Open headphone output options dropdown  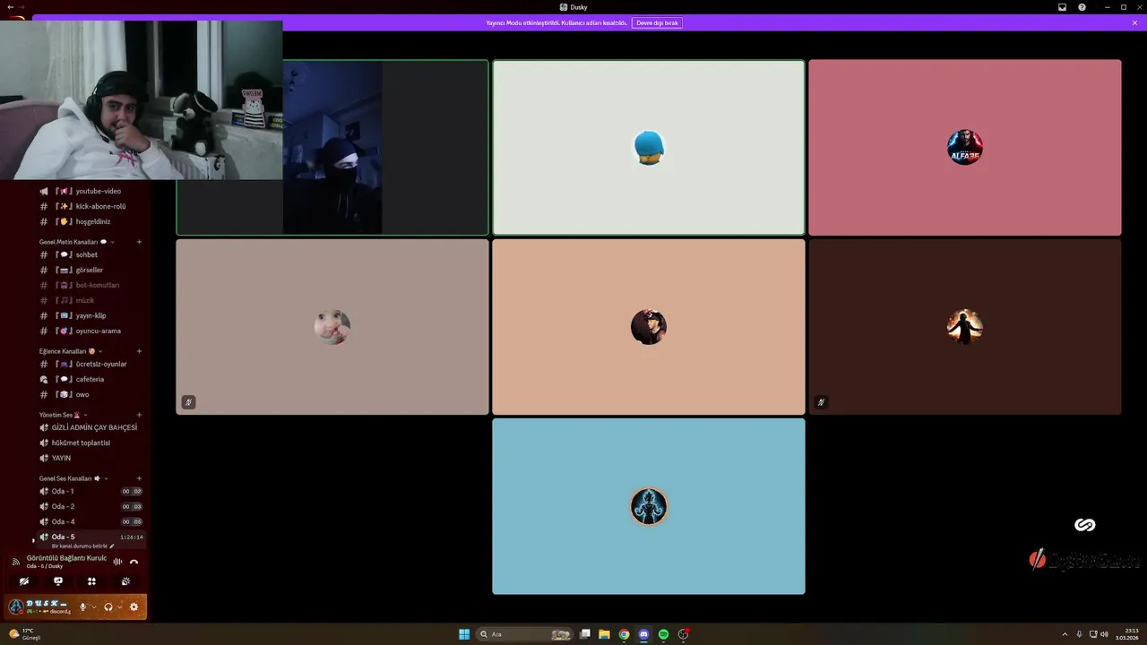coord(119,606)
